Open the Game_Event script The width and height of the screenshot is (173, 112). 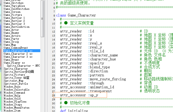click(x=11, y=60)
